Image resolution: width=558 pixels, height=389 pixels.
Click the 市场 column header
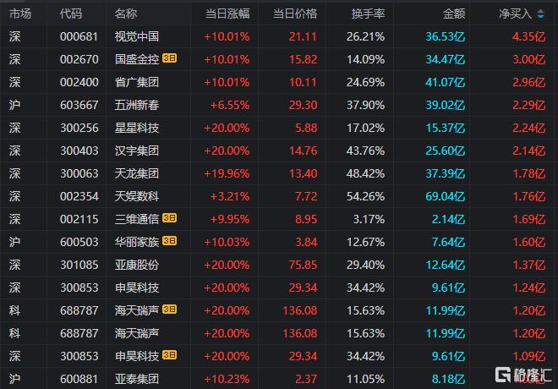coord(20,14)
